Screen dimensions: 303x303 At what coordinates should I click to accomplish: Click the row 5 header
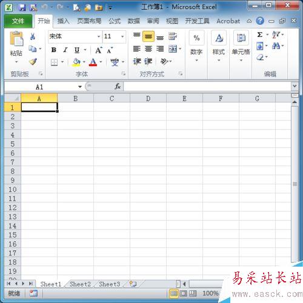click(13, 144)
